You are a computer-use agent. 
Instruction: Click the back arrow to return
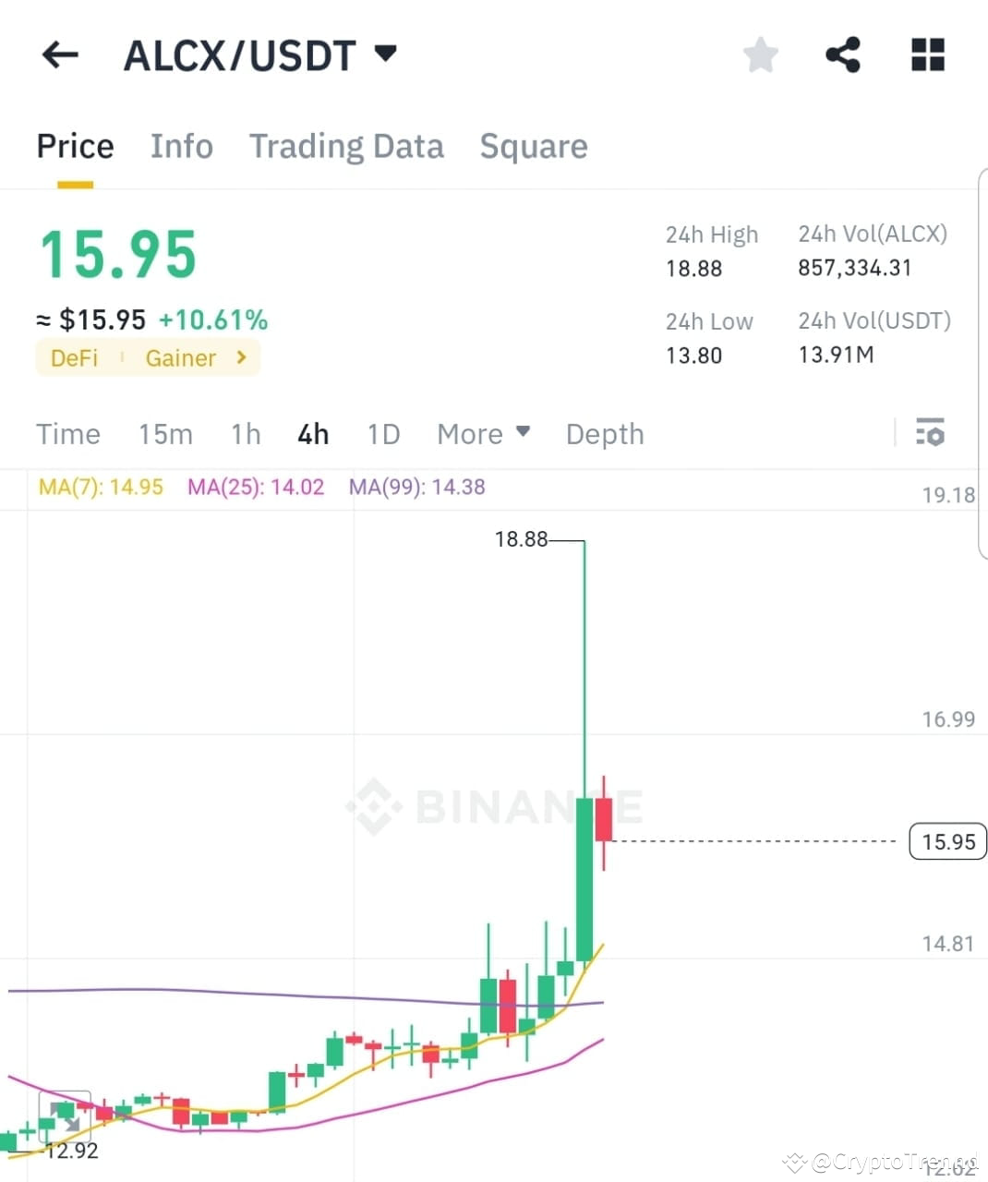click(x=59, y=54)
